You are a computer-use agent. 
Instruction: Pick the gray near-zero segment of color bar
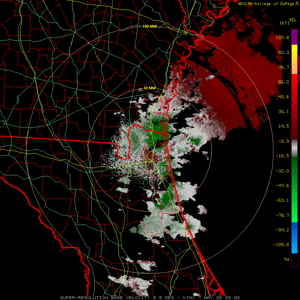(294, 148)
